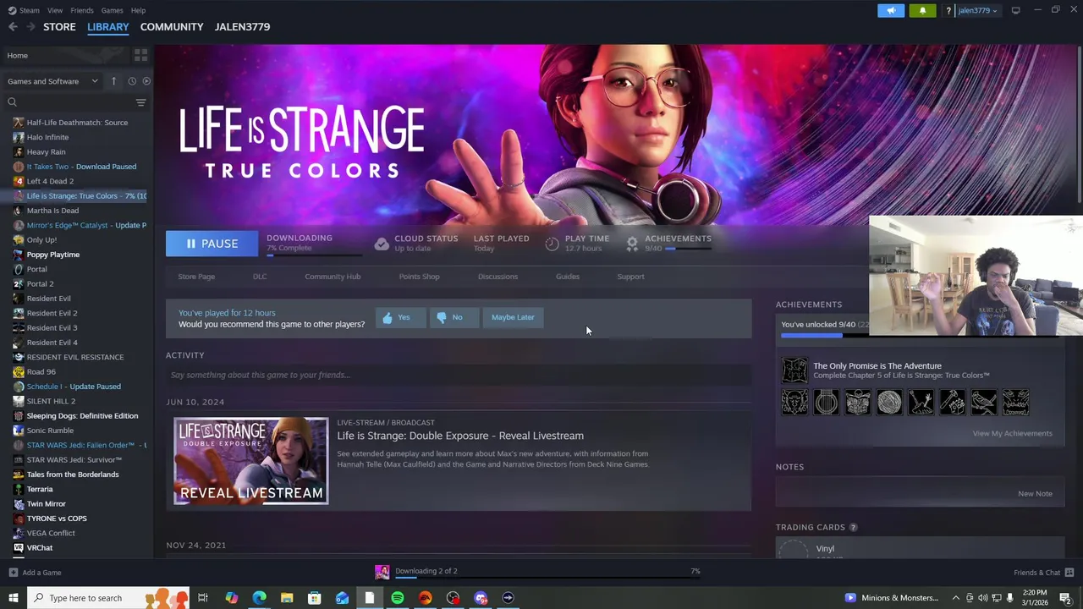The image size is (1083, 609).
Task: Select VRChat in the library list
Action: click(x=39, y=548)
